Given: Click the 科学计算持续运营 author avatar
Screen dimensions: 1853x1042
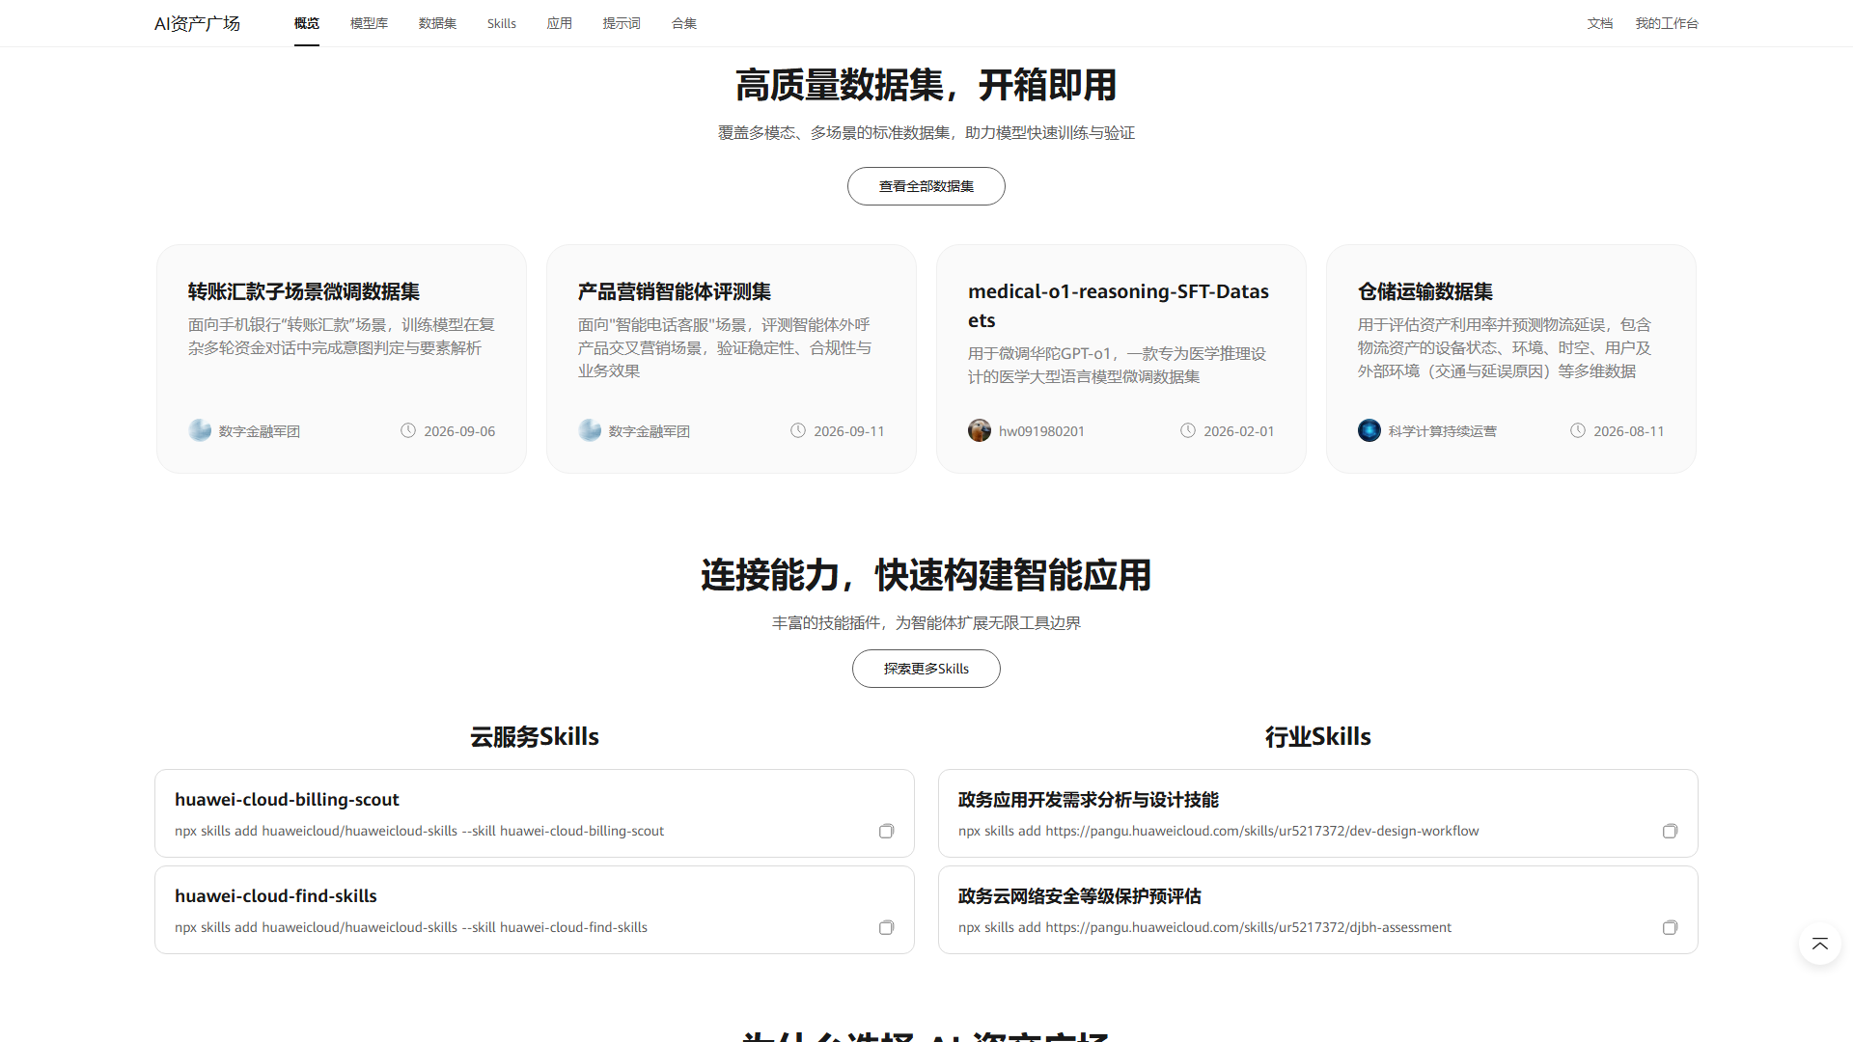Looking at the screenshot, I should click(1369, 430).
